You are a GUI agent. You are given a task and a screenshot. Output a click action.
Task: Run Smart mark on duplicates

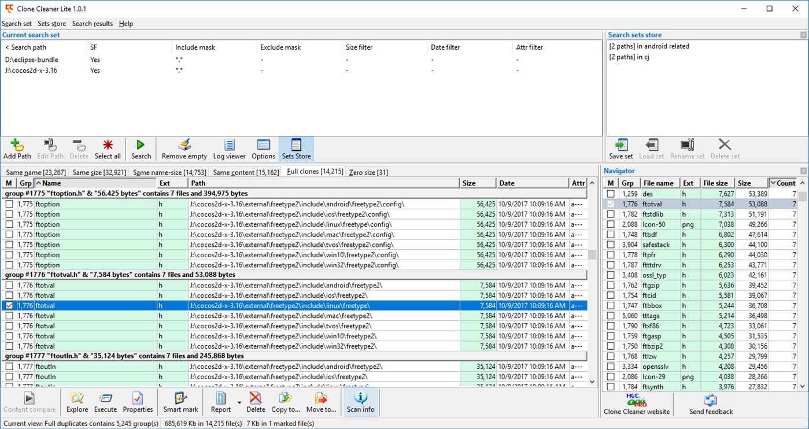click(x=180, y=402)
